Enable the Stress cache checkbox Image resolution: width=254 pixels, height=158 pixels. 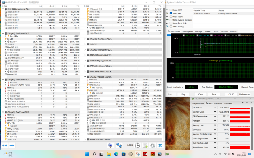[x=171, y=17]
